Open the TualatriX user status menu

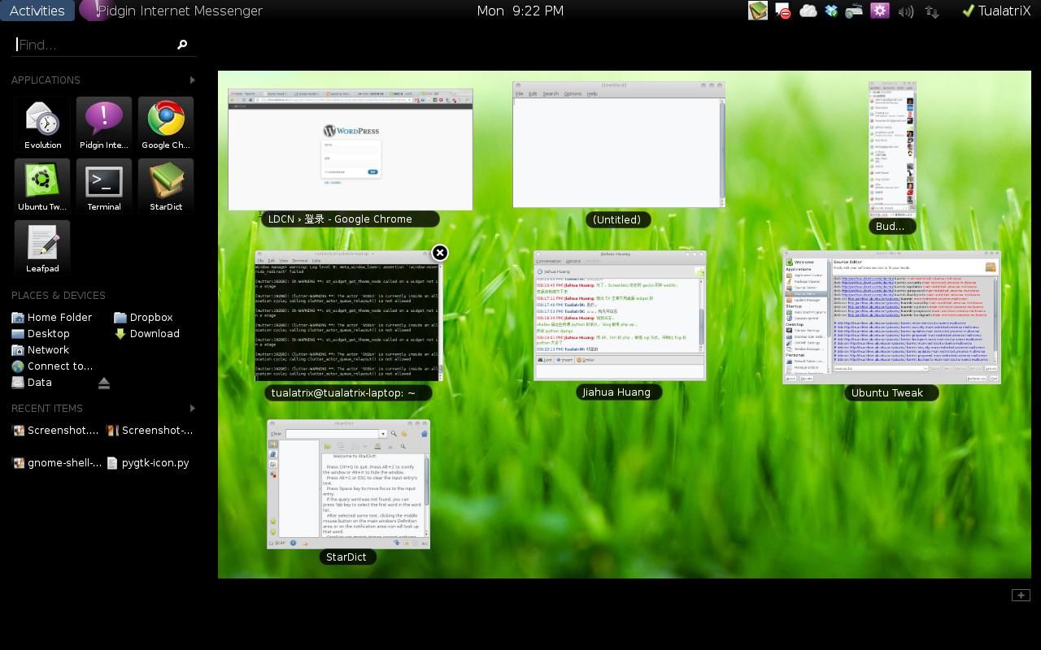click(x=996, y=11)
